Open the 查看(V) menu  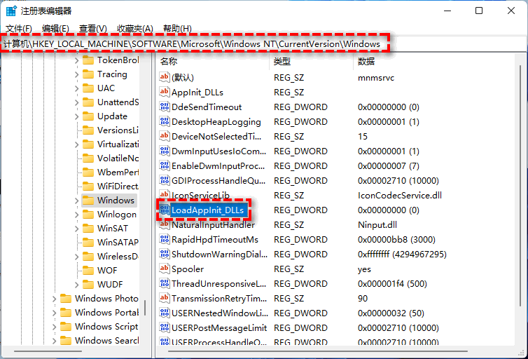point(92,28)
